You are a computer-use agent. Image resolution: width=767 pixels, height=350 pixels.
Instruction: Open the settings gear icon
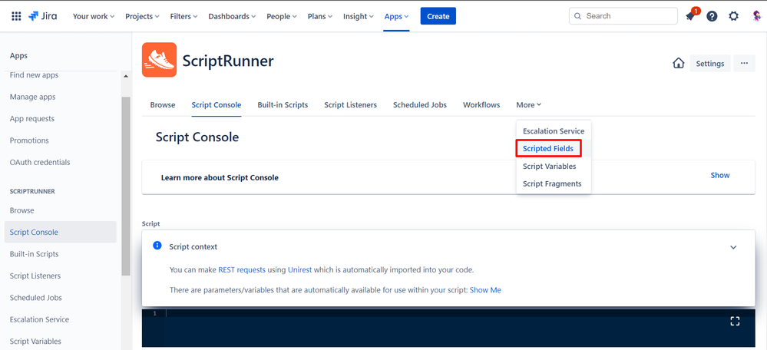click(734, 16)
